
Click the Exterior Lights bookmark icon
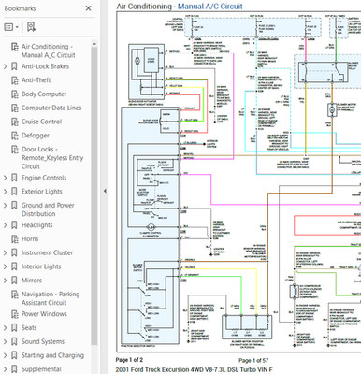point(14,192)
